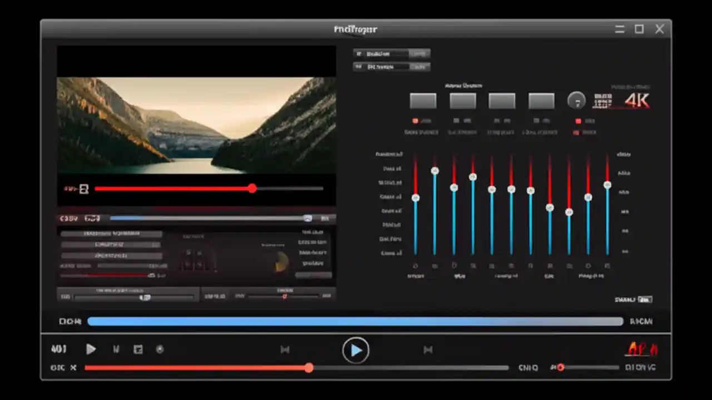Toggle the red indicator under the first preset button
The height and width of the screenshot is (400, 712).
pos(415,121)
